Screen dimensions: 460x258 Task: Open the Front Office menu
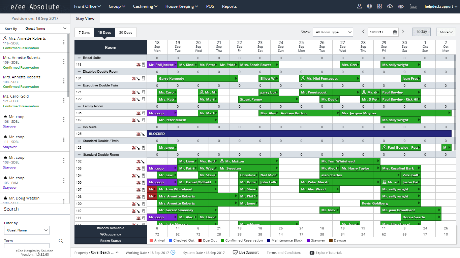click(87, 6)
